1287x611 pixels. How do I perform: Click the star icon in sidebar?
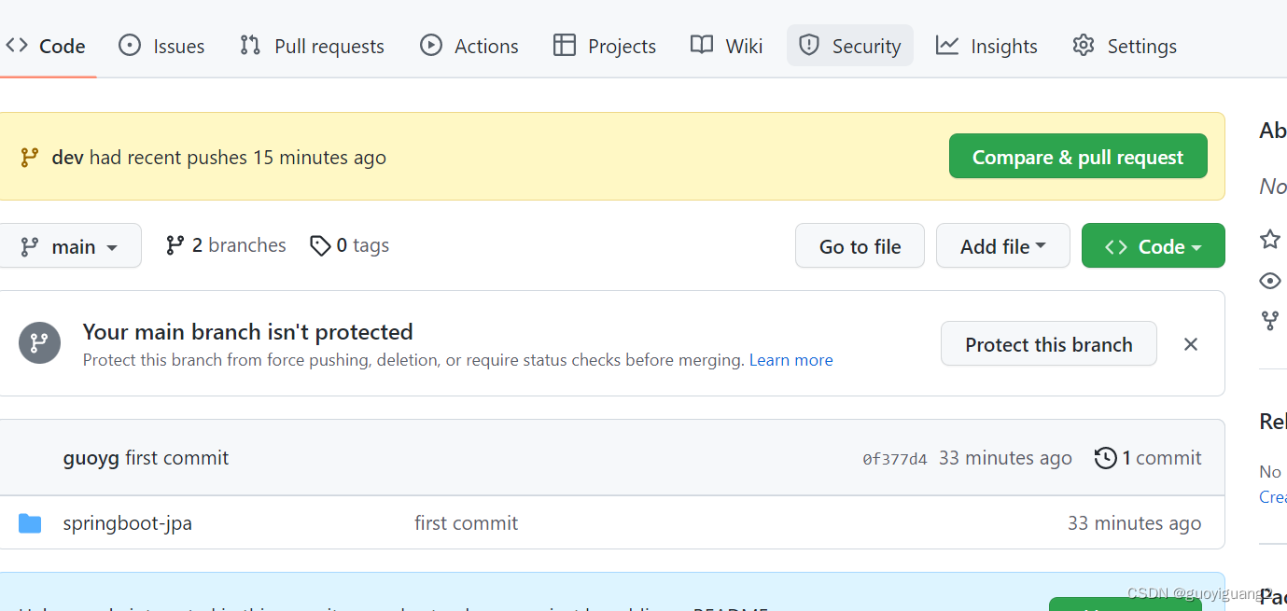(x=1270, y=239)
